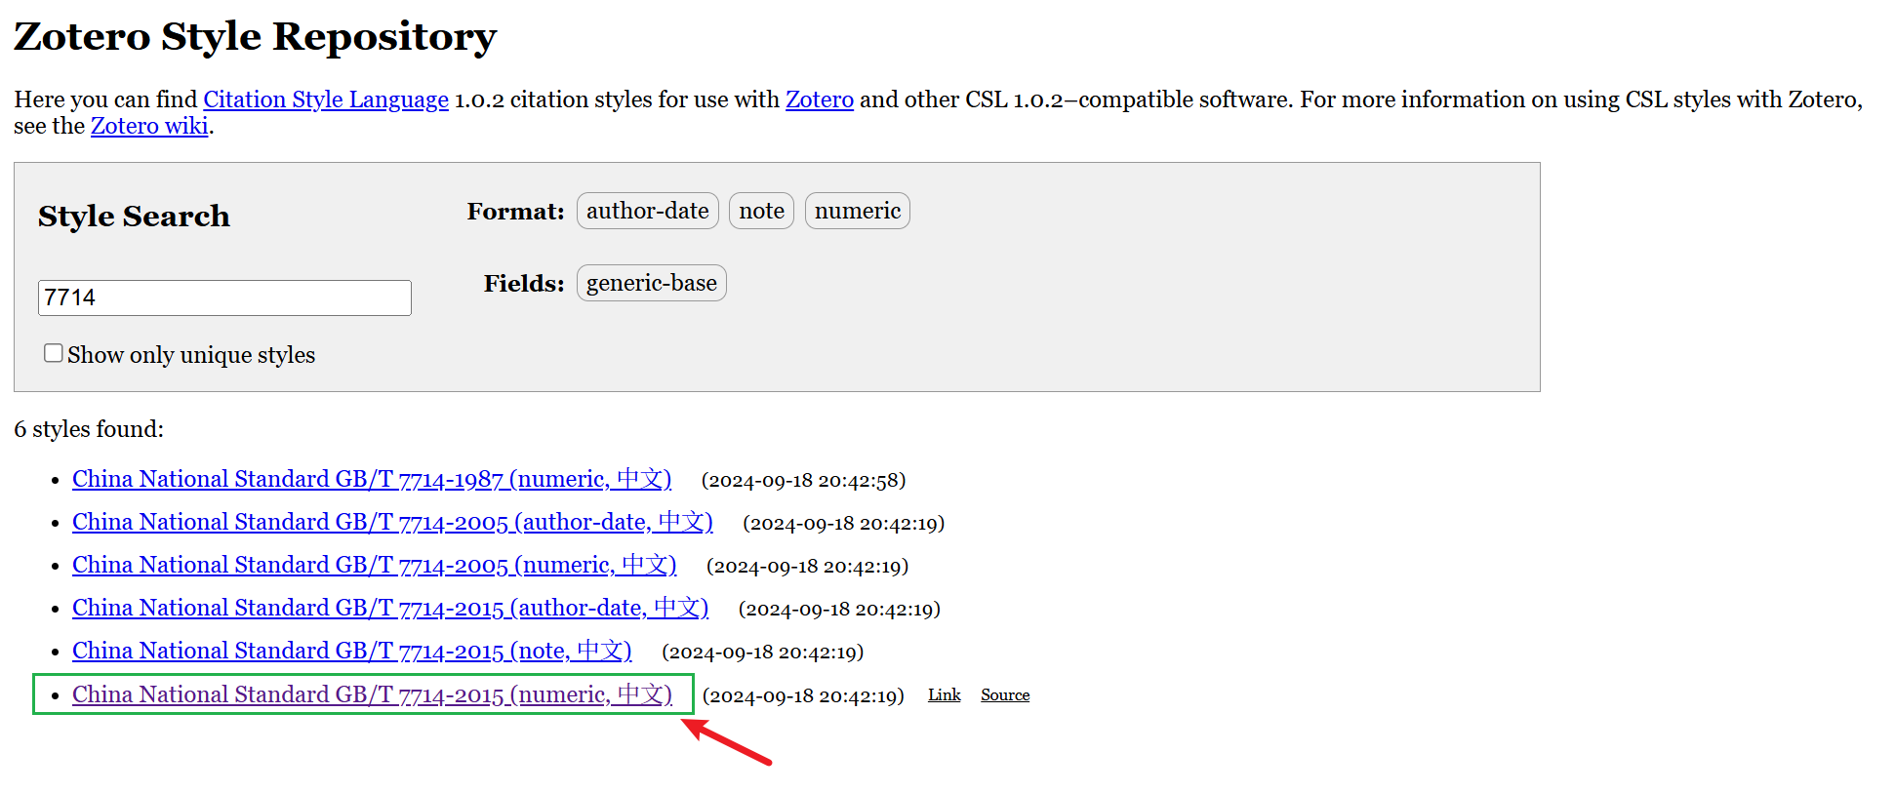Open the Zotero link in the intro text

pyautogui.click(x=820, y=99)
